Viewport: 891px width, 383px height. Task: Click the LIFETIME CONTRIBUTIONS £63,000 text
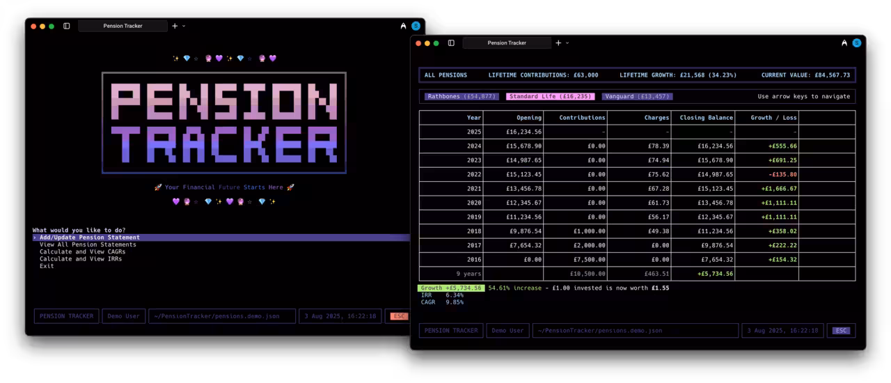[x=543, y=75]
